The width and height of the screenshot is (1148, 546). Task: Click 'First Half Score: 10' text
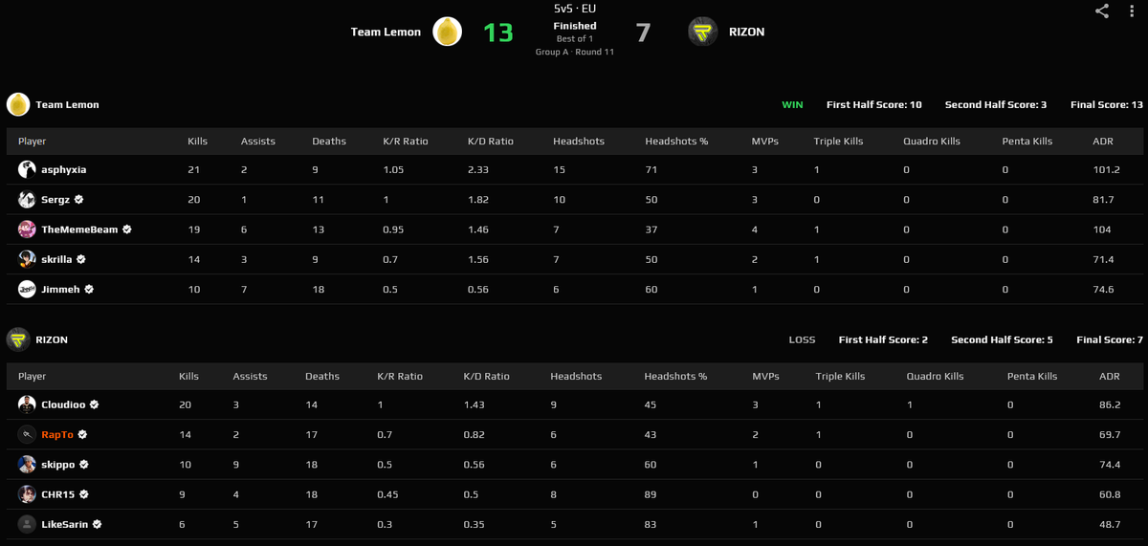tap(874, 104)
